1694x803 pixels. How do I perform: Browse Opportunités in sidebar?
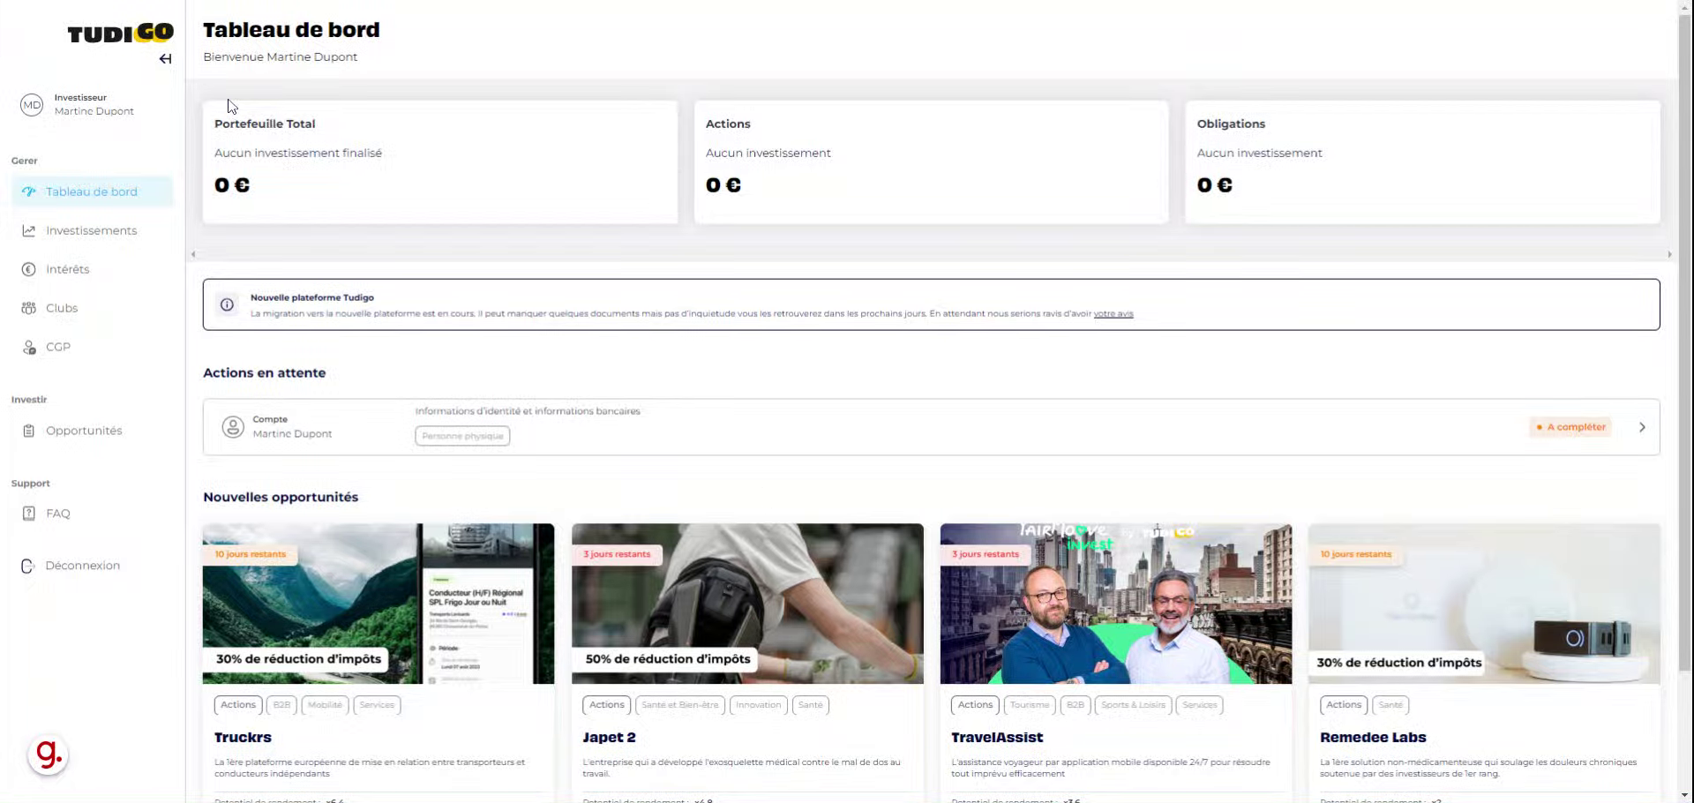93,431
